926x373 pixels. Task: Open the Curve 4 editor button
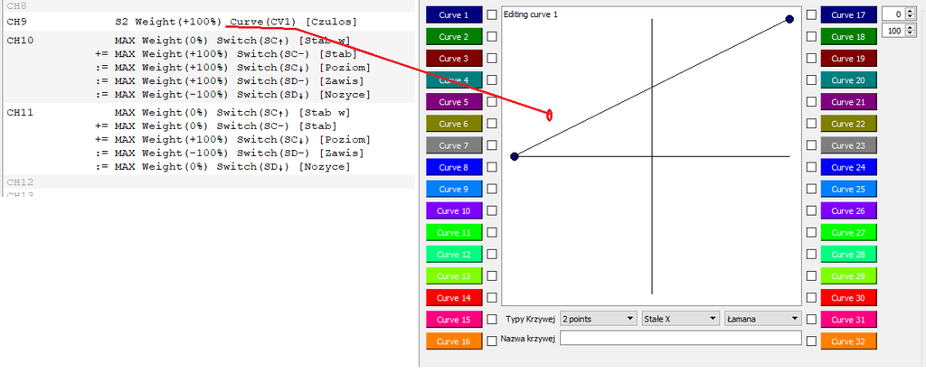(x=453, y=80)
